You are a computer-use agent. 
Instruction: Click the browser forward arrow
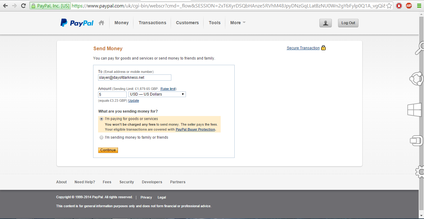14,6
